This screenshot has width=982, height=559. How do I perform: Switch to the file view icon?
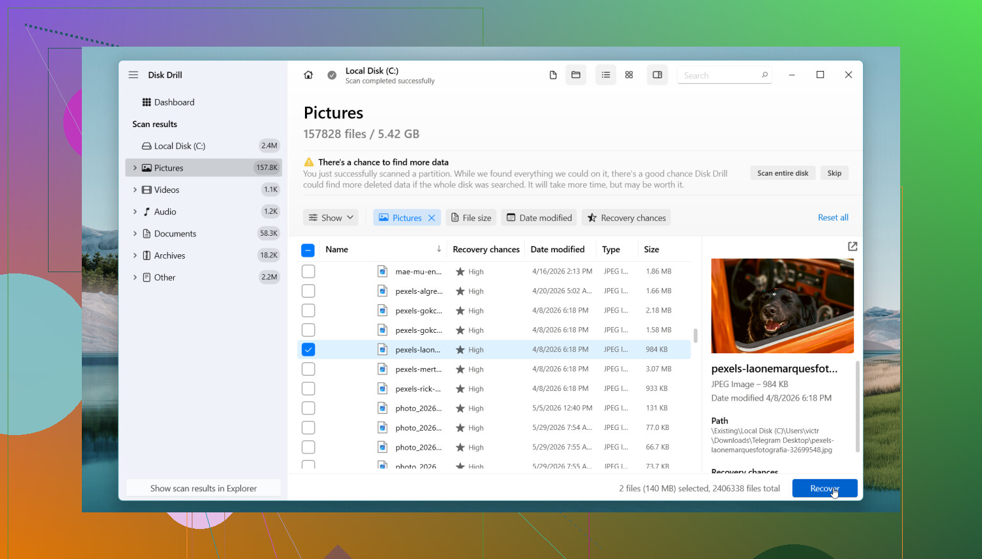pos(553,75)
